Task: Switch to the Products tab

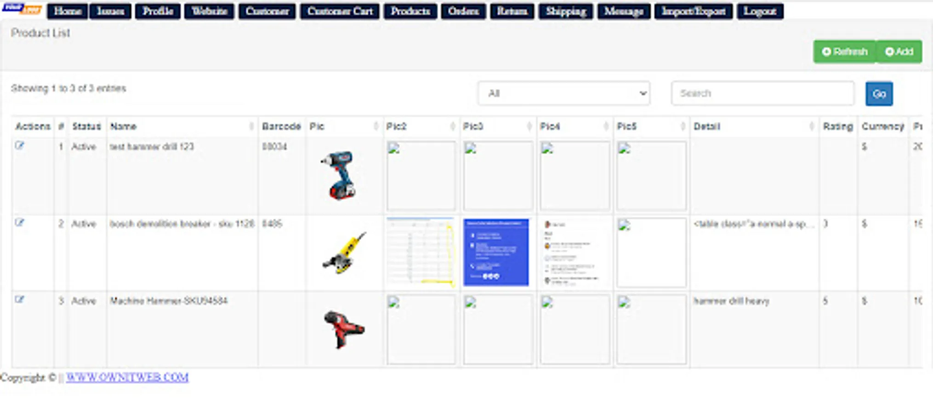Action: 410,11
